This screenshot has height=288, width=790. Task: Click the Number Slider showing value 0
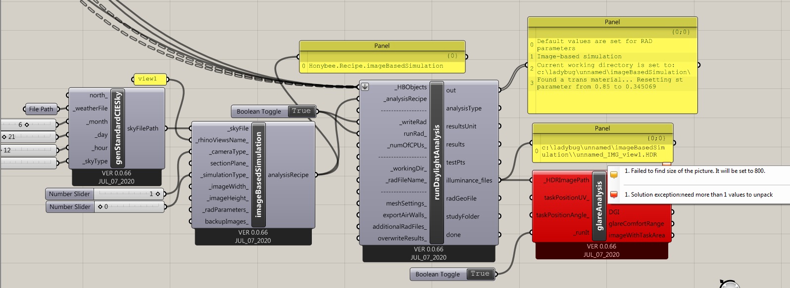105,206
